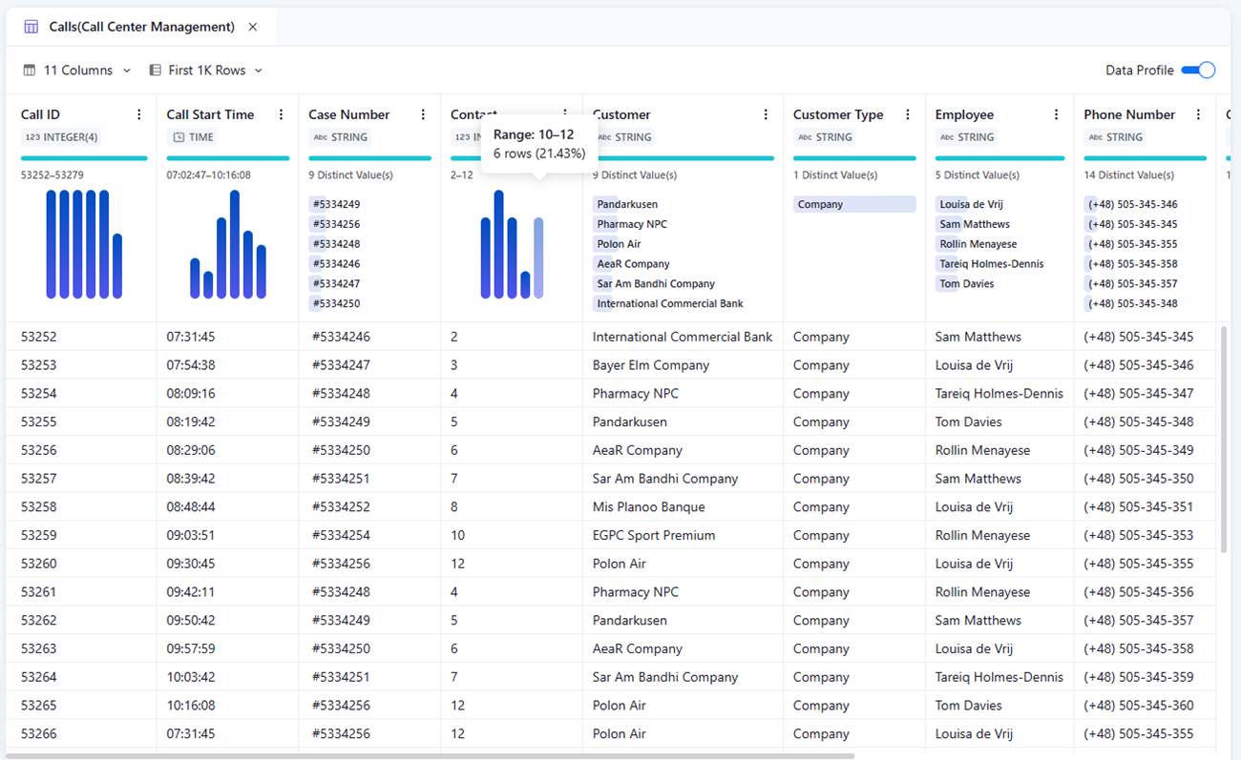Select the Calls(Call Center Management) tab
Image resolution: width=1241 pixels, height=760 pixels.
coord(141,27)
